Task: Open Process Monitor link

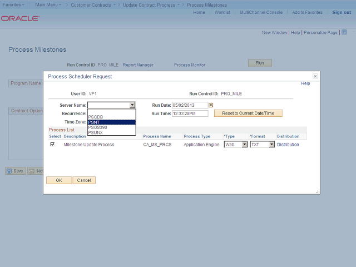Action: (190, 65)
